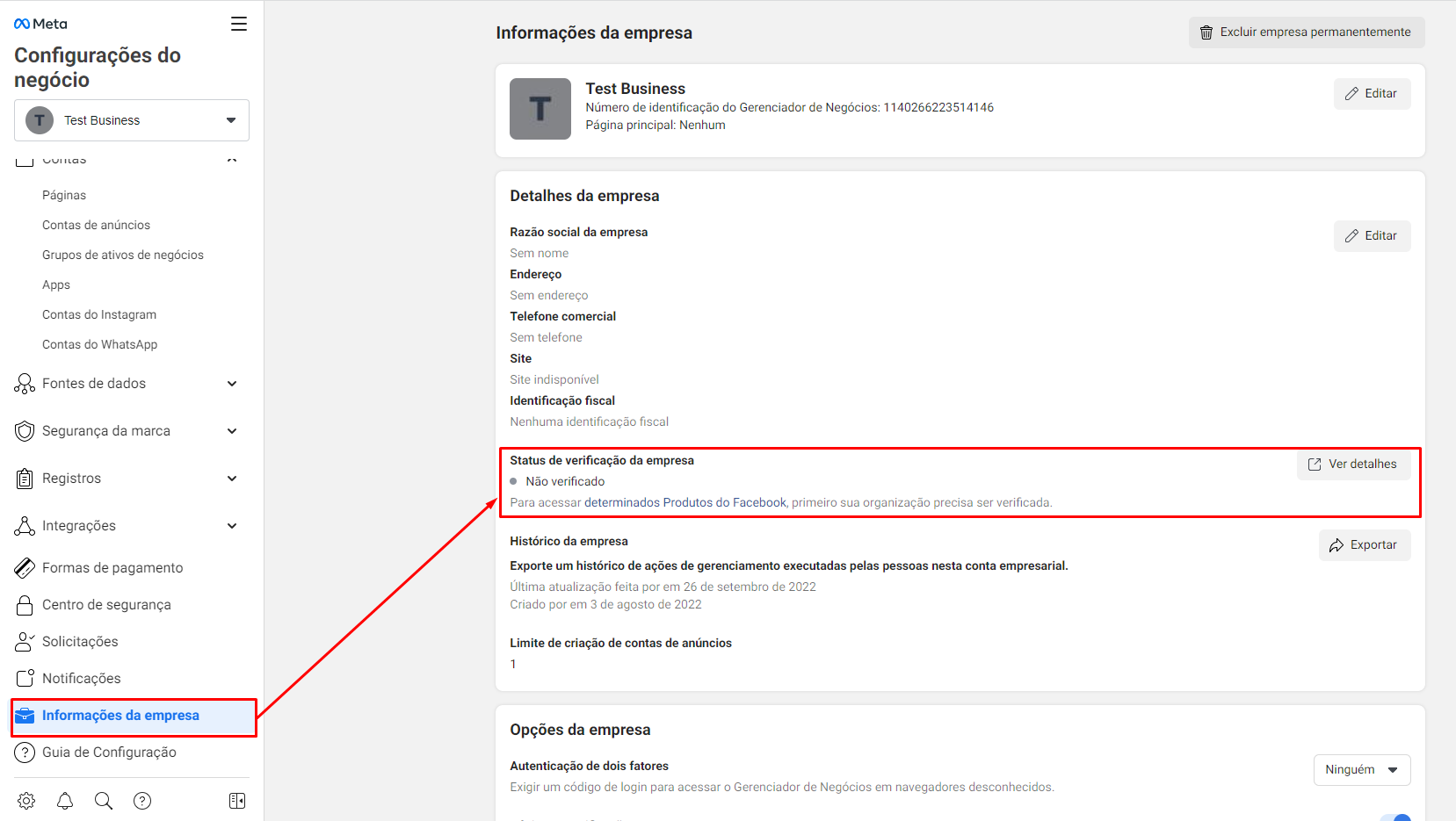Expand the Registros section chevron
The width and height of the screenshot is (1456, 821).
click(x=232, y=479)
